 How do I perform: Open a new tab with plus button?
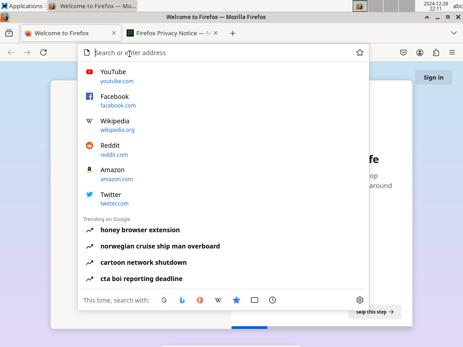click(x=233, y=33)
